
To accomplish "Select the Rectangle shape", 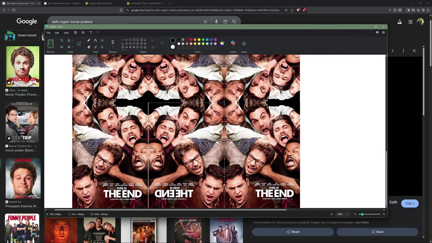I will [x=134, y=40].
